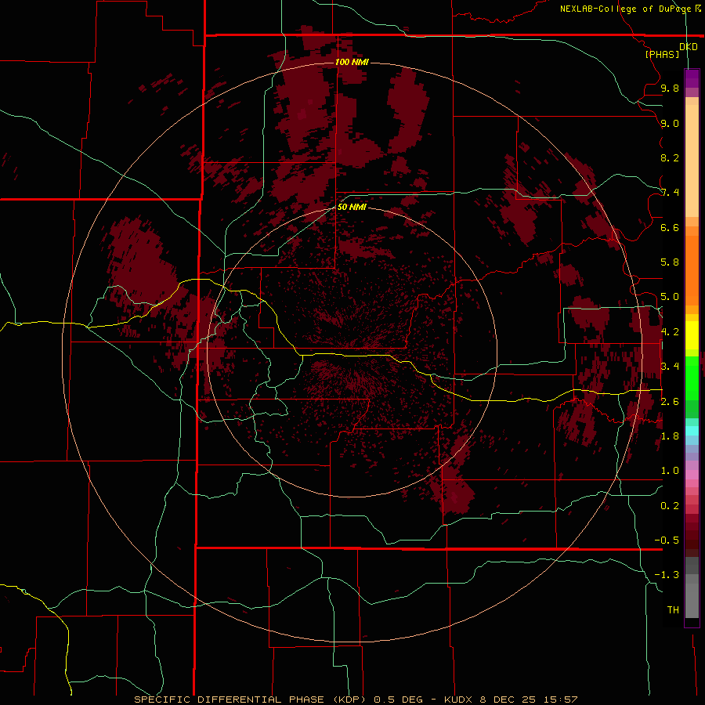Image resolution: width=705 pixels, height=705 pixels.
Task: Click the 3.4 scale label
Action: 670,367
